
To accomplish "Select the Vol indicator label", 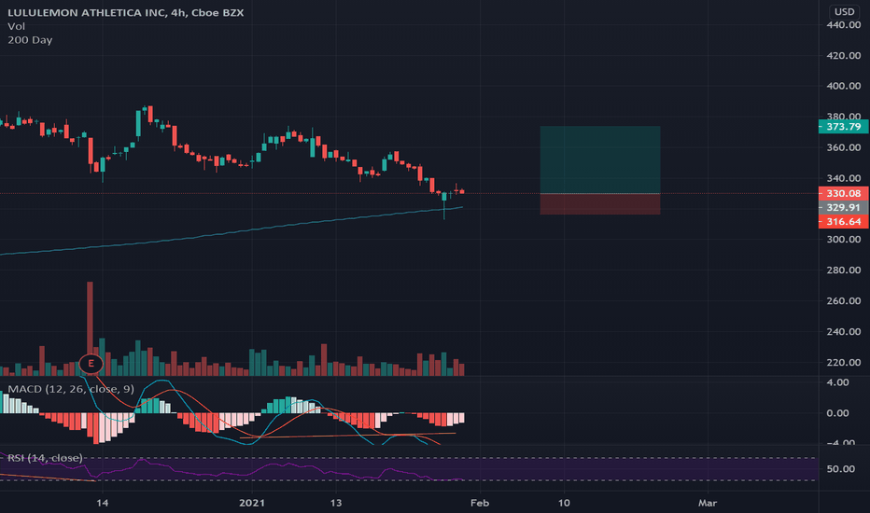I will (16, 26).
